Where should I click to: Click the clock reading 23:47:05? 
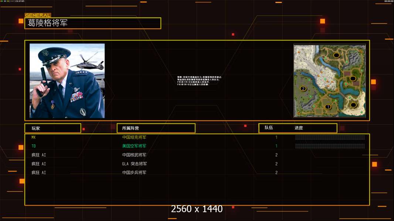[20, 1]
